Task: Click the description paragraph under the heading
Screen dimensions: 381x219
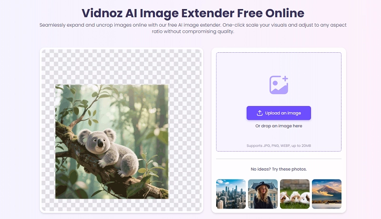Action: (x=190, y=29)
